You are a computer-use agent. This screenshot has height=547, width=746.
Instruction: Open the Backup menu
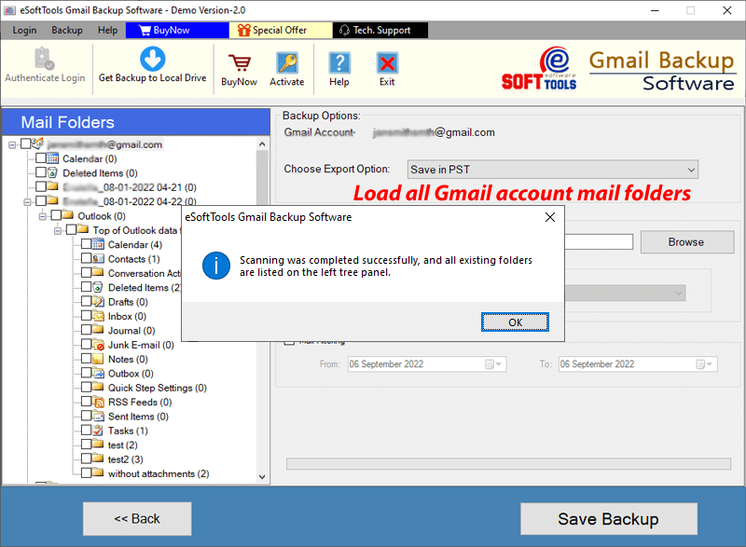click(x=66, y=30)
